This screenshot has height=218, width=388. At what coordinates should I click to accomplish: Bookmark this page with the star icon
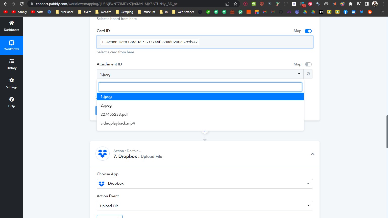tap(235, 4)
